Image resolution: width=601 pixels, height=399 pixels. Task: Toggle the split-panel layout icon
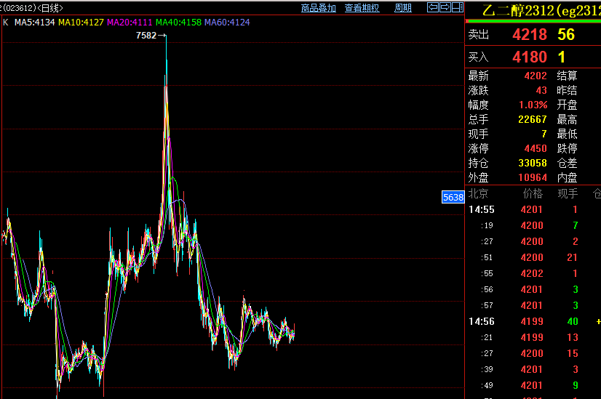(457, 7)
